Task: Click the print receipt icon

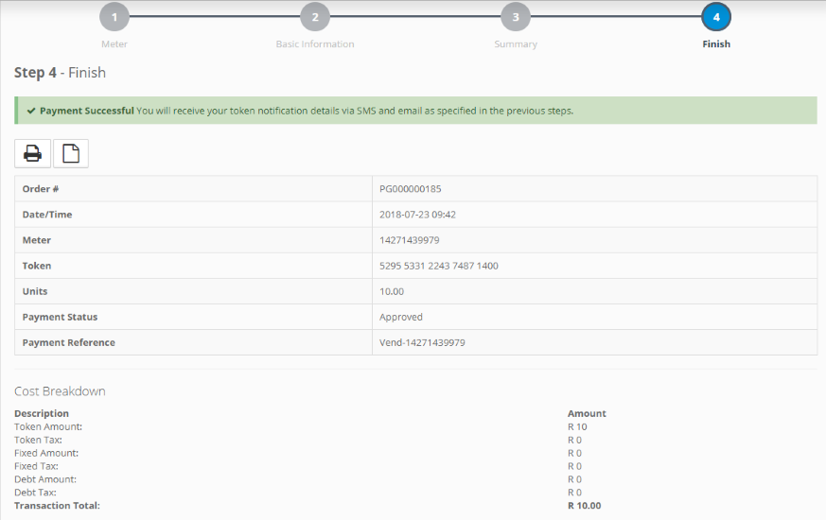Action: 32,153
